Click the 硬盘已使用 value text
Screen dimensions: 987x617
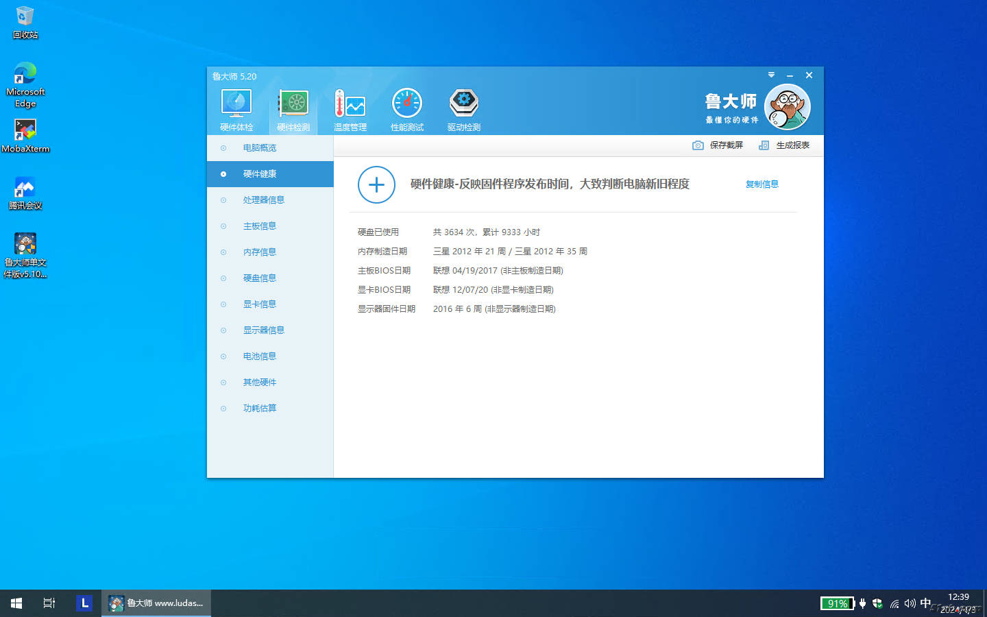pyautogui.click(x=487, y=232)
